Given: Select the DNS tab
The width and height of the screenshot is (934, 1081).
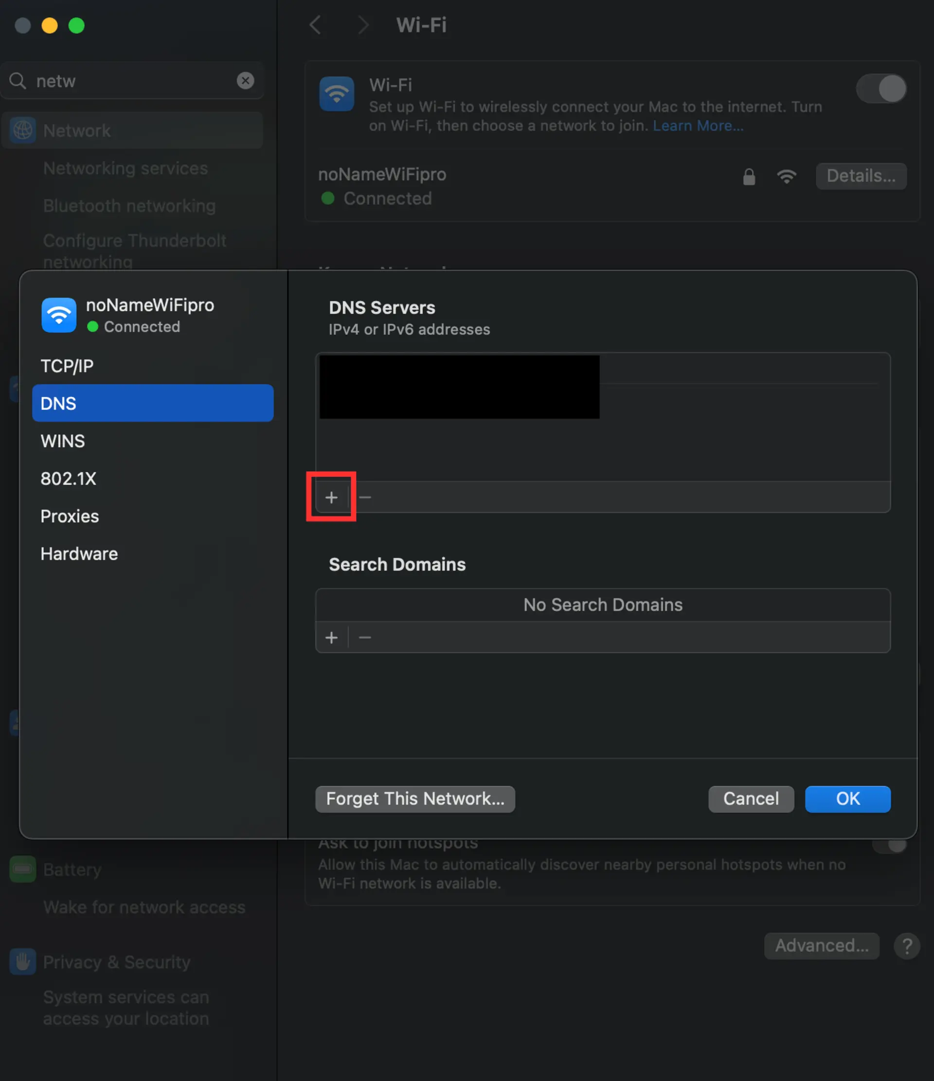Looking at the screenshot, I should (152, 403).
